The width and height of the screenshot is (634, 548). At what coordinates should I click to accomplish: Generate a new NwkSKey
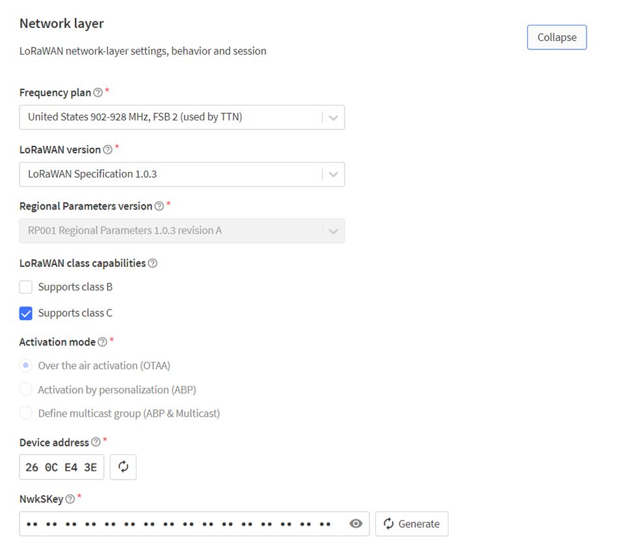[x=412, y=524]
